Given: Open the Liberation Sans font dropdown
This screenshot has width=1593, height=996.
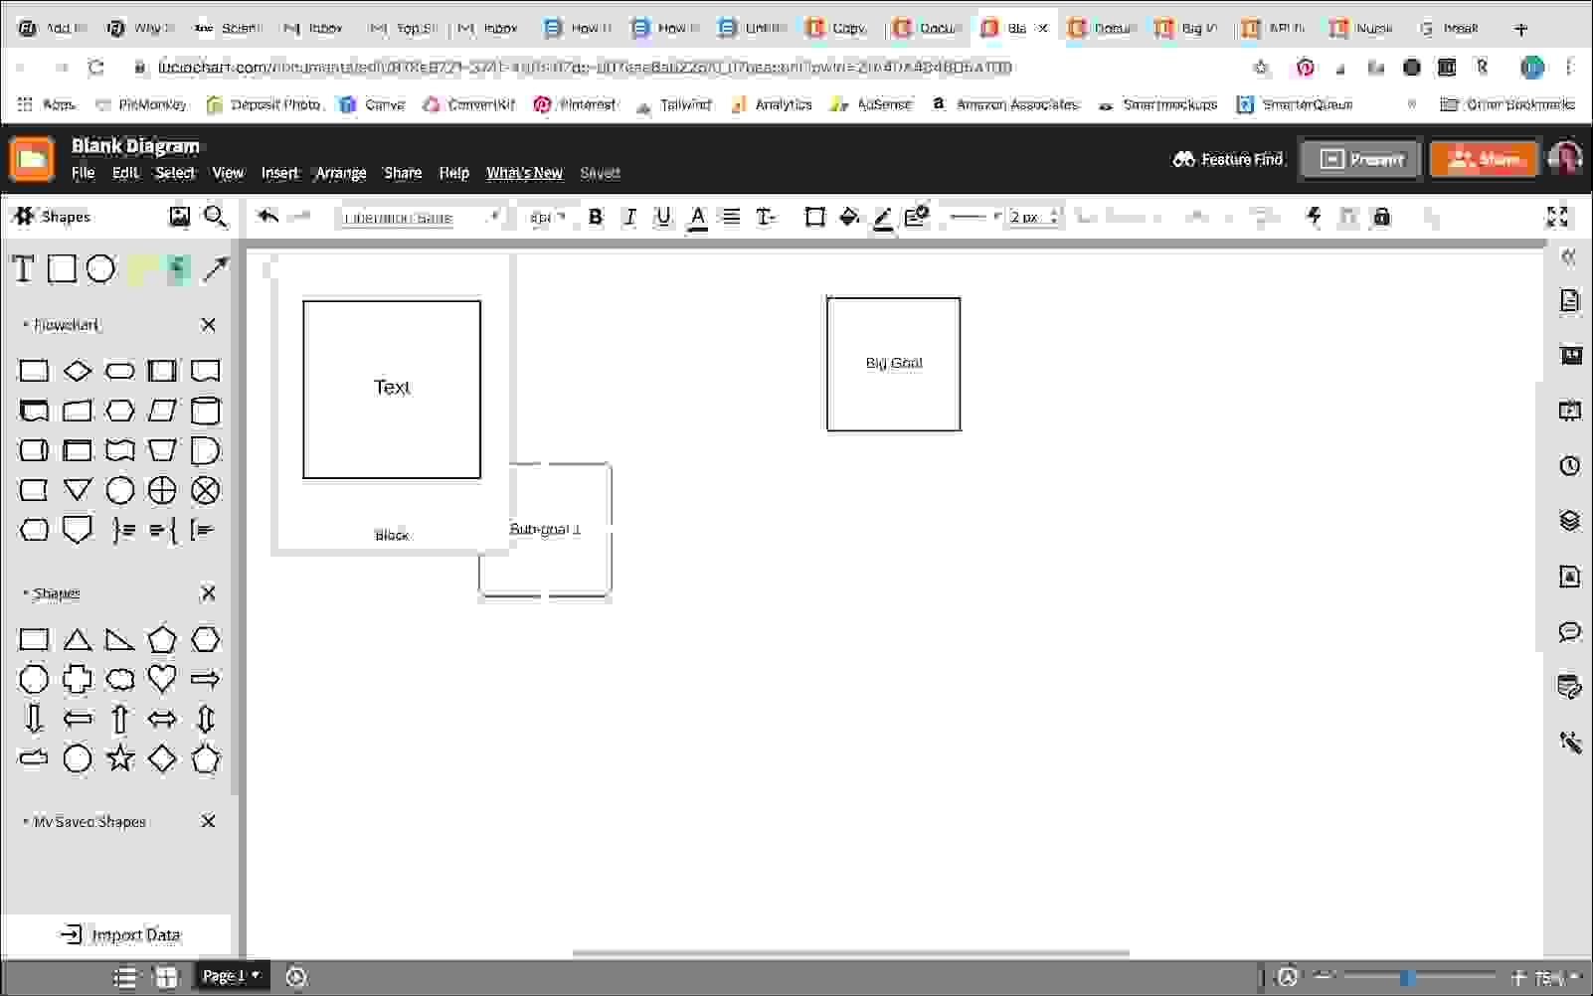Looking at the screenshot, I should (x=420, y=218).
